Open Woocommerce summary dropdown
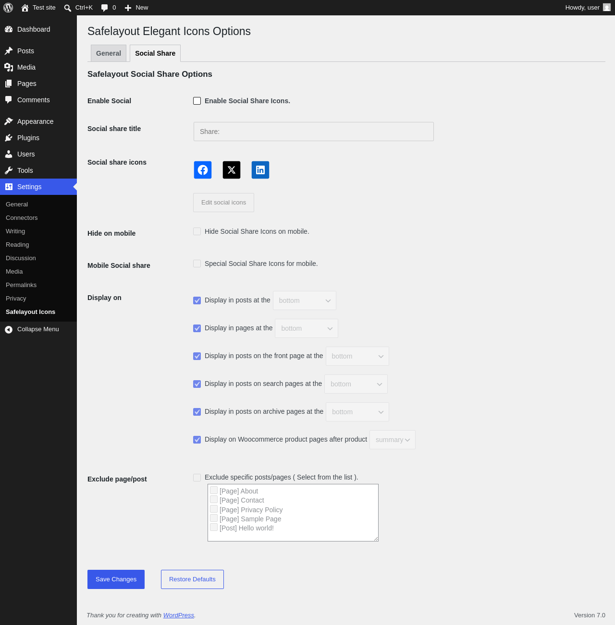The width and height of the screenshot is (615, 625). click(393, 440)
